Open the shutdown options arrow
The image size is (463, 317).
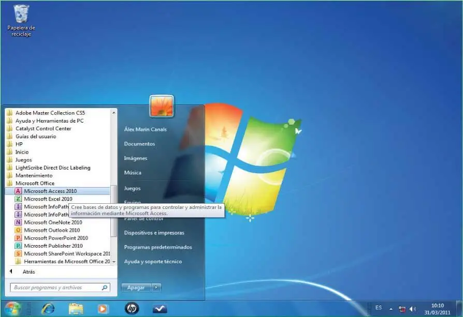point(156,287)
